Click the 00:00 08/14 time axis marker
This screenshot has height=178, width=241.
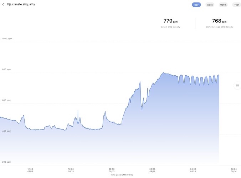click(x=152, y=170)
